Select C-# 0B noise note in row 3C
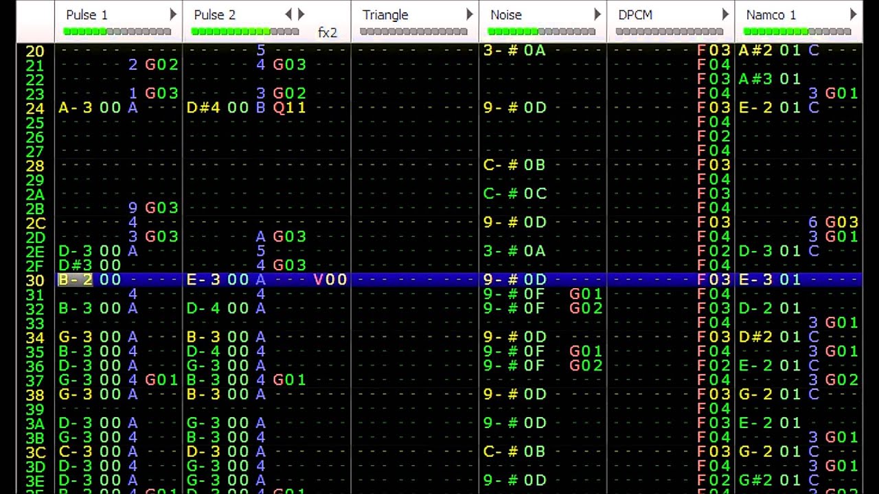The height and width of the screenshot is (494, 879). coord(515,451)
